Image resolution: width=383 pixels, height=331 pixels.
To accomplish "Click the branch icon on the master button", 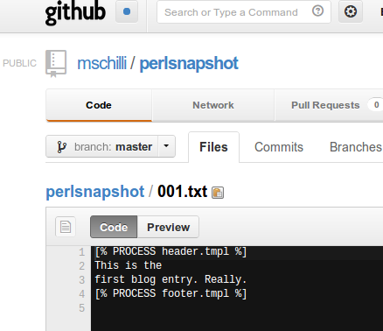I will [x=61, y=146].
